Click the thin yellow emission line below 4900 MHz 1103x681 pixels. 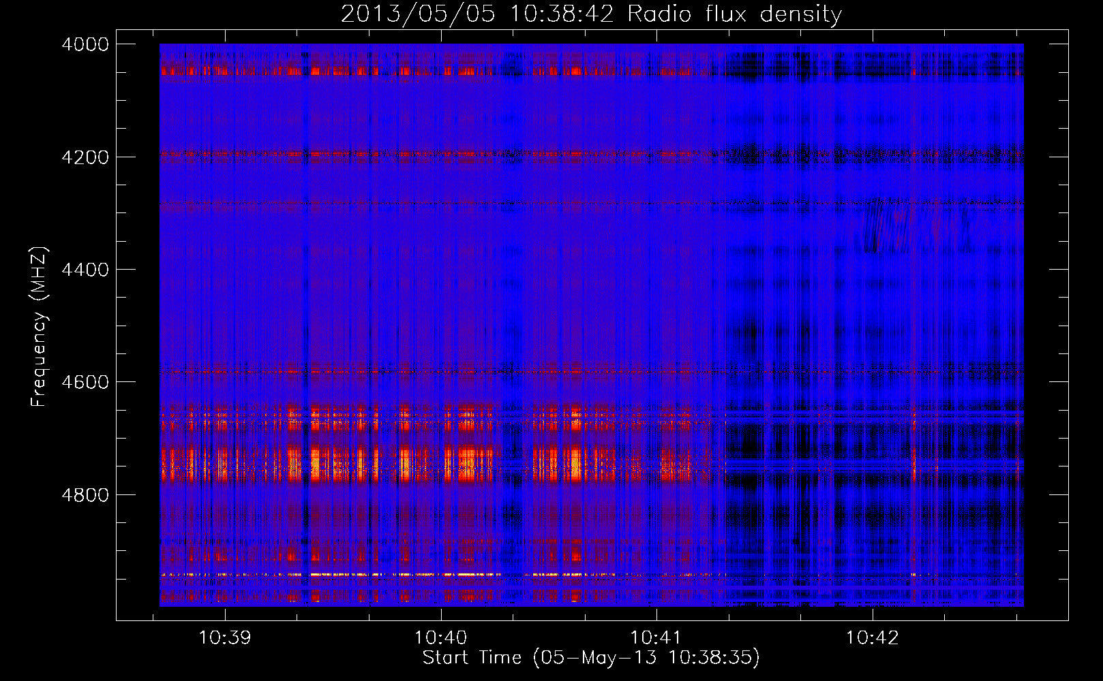[x=436, y=575]
